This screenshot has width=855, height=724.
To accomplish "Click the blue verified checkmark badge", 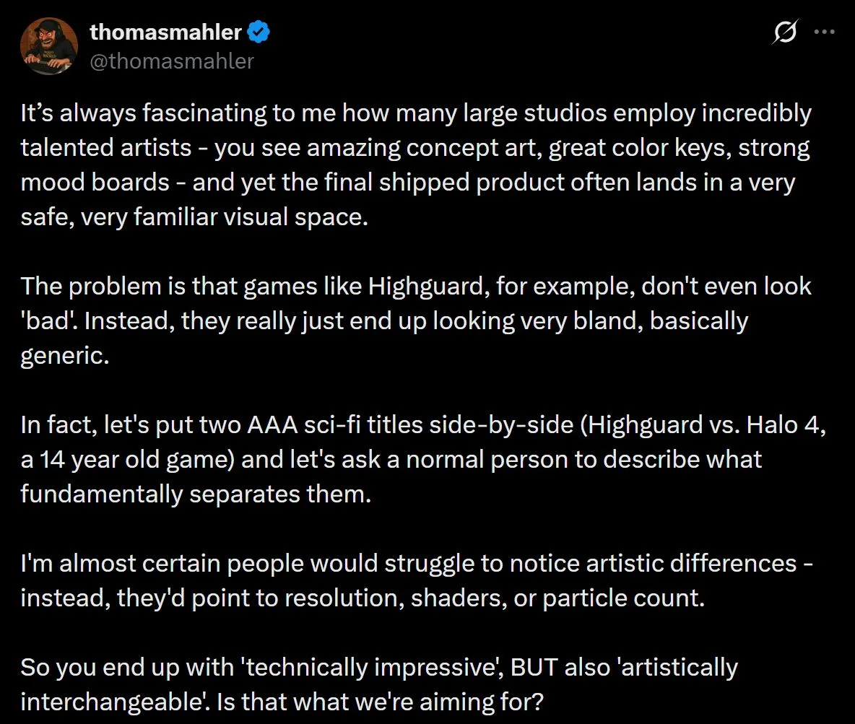I will (x=259, y=32).
